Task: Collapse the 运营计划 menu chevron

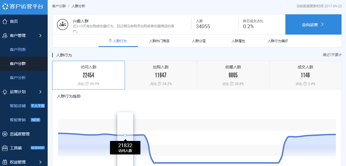Action: pos(40,92)
